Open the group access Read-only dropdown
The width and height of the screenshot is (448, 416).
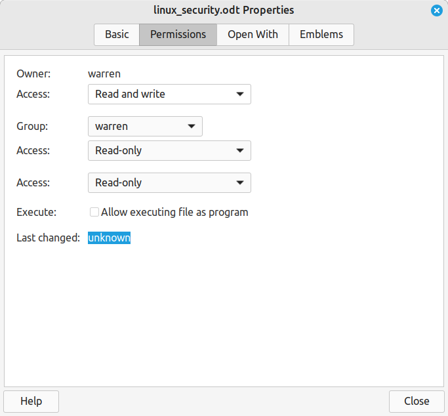tap(169, 150)
